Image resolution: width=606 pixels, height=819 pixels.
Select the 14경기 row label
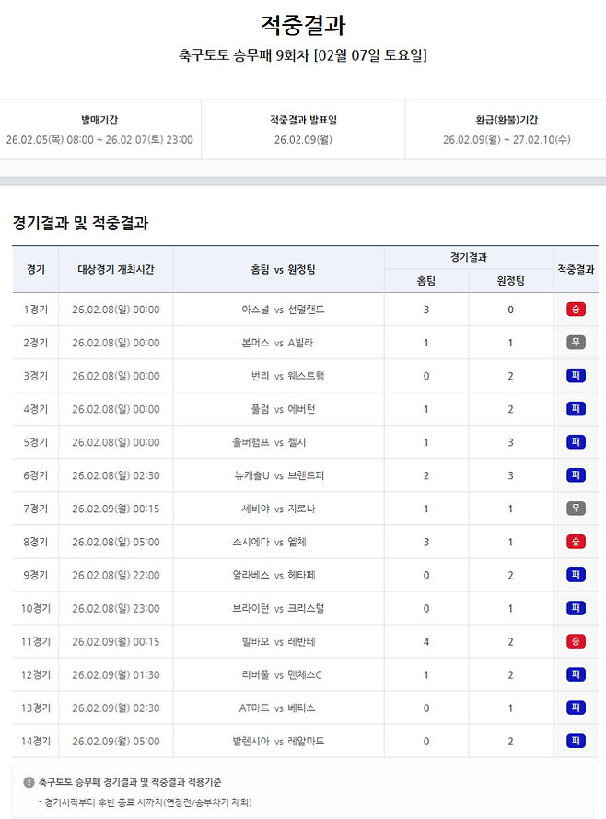click(36, 741)
